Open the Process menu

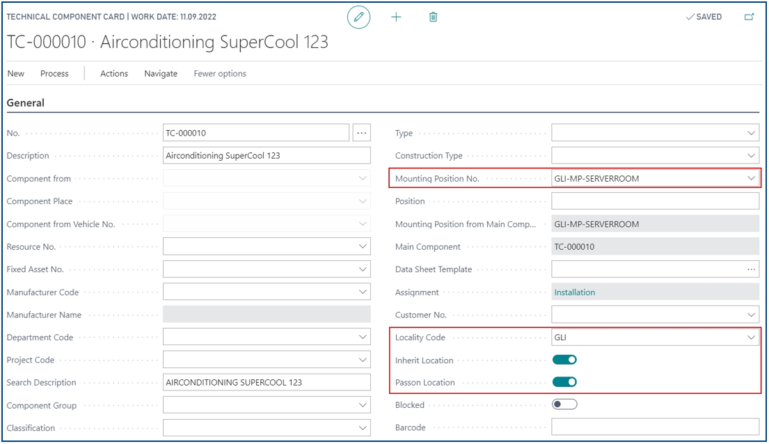point(54,74)
